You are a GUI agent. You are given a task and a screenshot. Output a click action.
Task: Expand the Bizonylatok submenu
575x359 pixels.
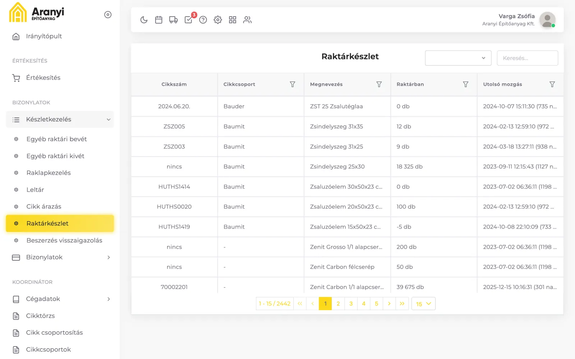click(x=60, y=257)
